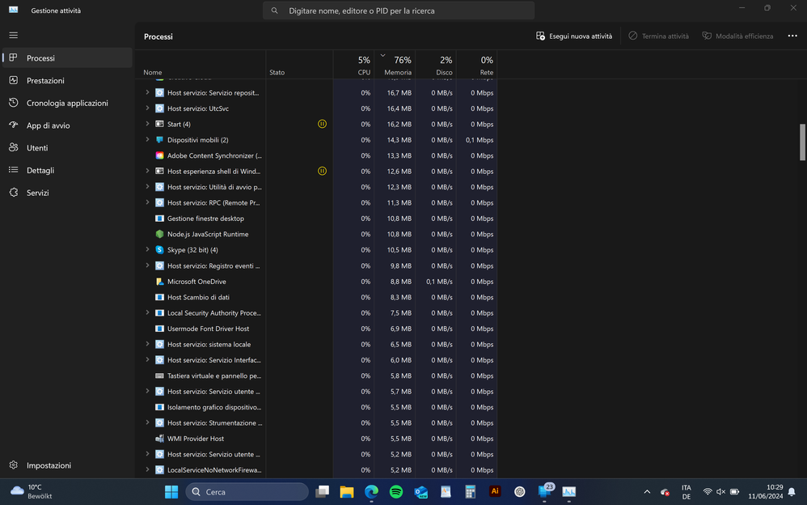Open the taskbar app showing badge 23
This screenshot has width=807, height=505.
coord(544,490)
